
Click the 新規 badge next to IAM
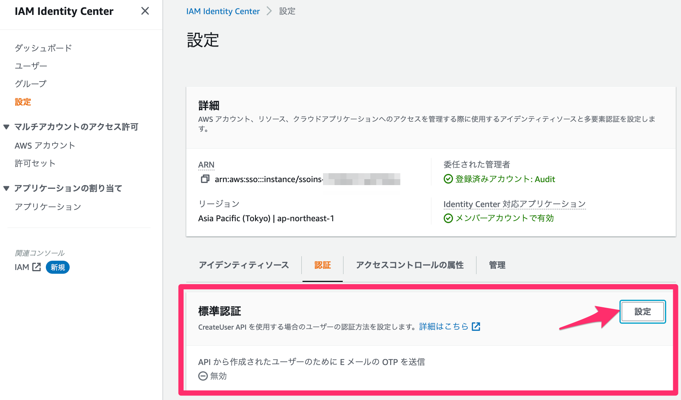[58, 267]
